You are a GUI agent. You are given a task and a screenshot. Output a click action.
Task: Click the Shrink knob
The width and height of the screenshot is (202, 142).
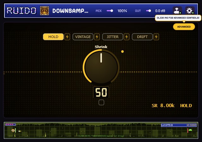click(x=101, y=67)
